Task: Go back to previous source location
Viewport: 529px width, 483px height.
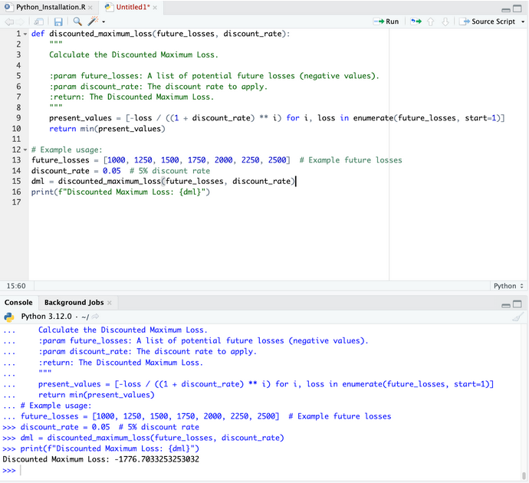Action: pyautogui.click(x=8, y=21)
